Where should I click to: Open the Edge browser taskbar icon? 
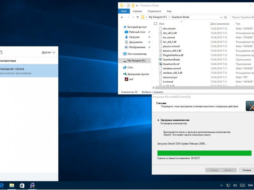tap(2, 185)
